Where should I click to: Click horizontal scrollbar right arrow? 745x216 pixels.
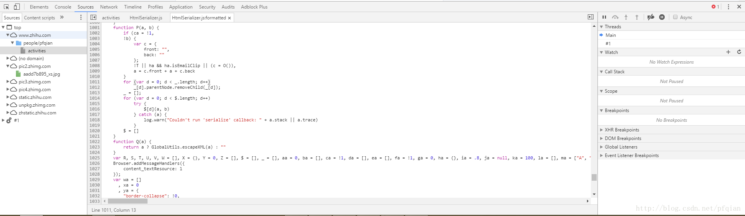tap(588, 201)
